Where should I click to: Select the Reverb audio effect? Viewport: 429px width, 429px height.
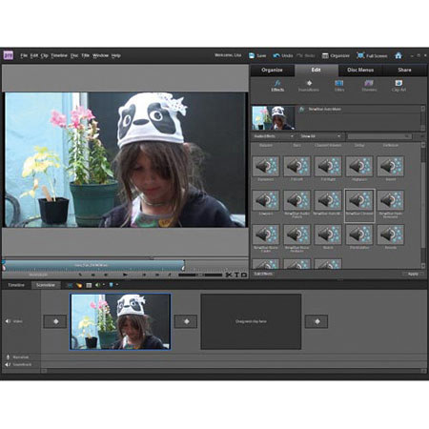(x=391, y=236)
